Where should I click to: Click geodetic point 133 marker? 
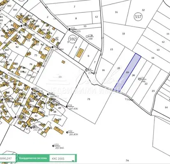[69, 29]
